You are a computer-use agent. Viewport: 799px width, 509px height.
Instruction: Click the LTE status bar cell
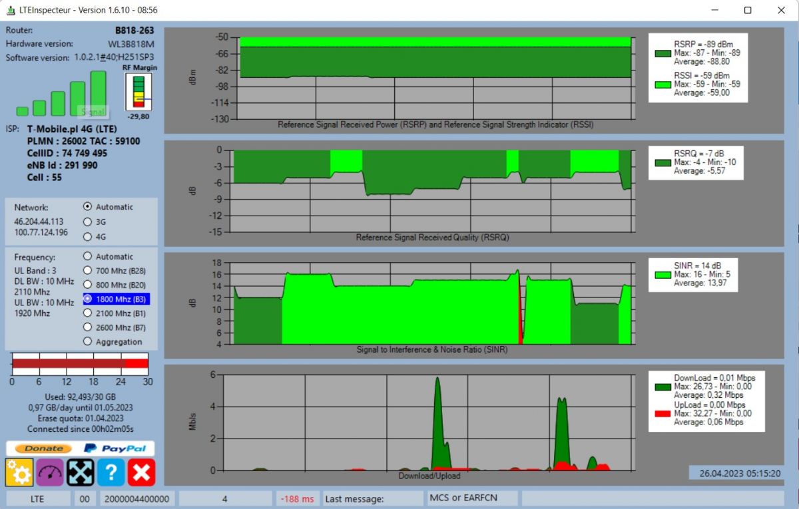(38, 498)
